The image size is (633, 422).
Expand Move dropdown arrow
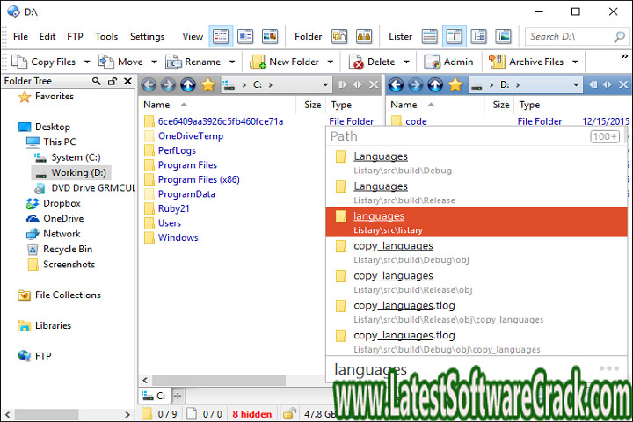154,62
